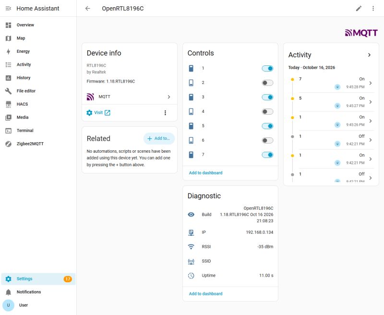The image size is (384, 315).
Task: Click the phone icon for control 2
Action: click(191, 83)
